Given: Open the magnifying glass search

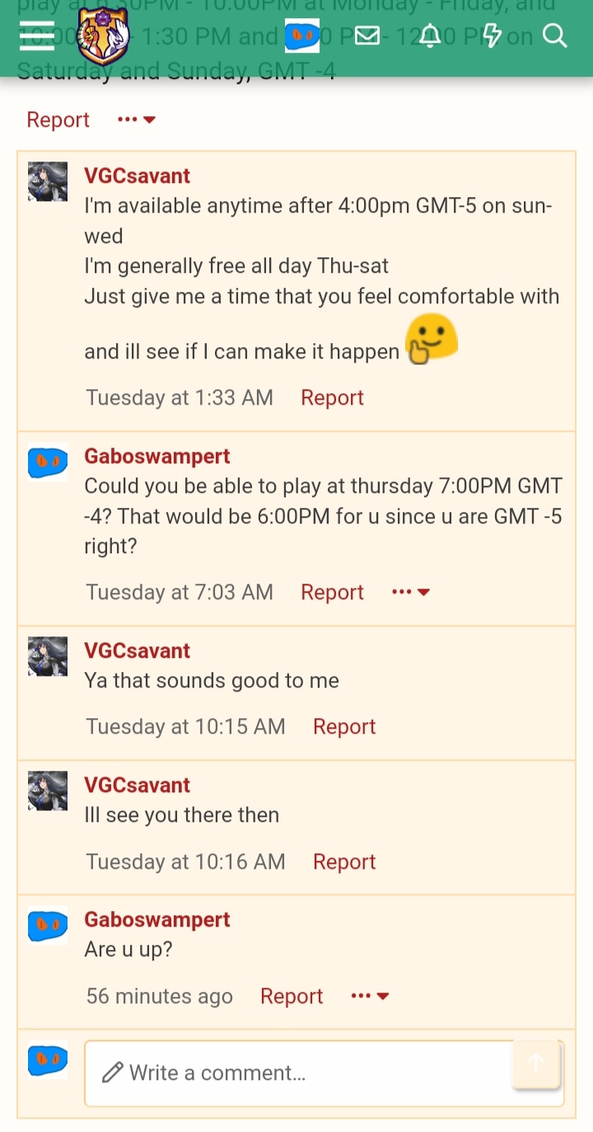Looking at the screenshot, I should point(555,36).
